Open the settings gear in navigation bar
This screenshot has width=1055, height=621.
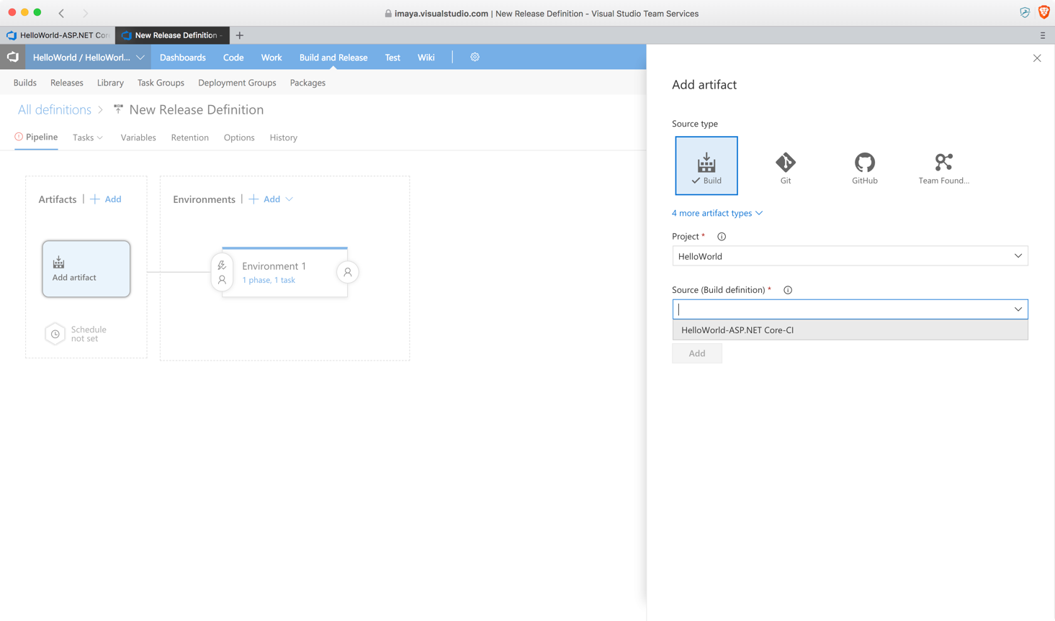(475, 57)
